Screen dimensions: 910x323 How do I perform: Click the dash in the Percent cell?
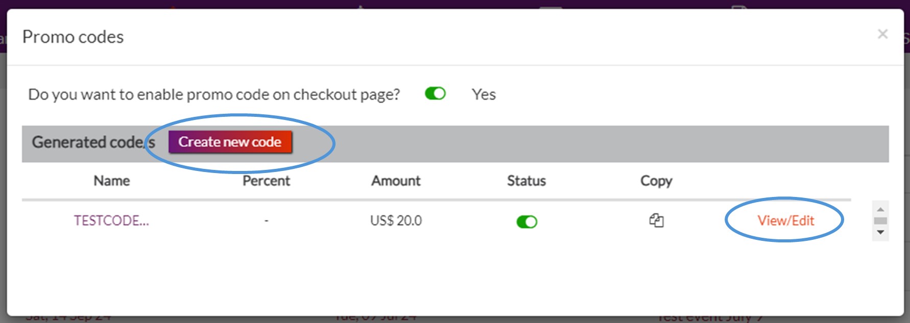(266, 221)
